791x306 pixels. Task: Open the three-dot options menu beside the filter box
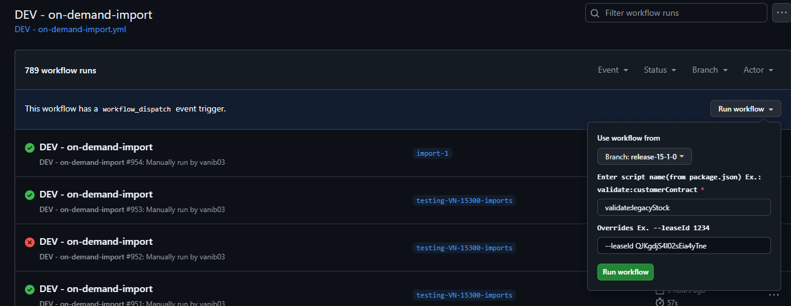(781, 13)
